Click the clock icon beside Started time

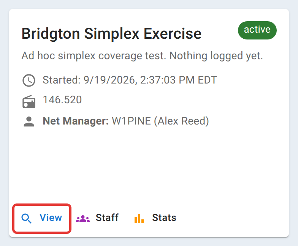pyautogui.click(x=29, y=80)
